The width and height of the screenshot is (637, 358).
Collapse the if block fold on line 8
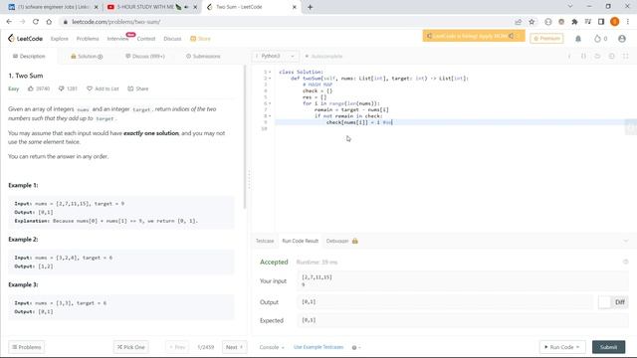pyautogui.click(x=270, y=116)
